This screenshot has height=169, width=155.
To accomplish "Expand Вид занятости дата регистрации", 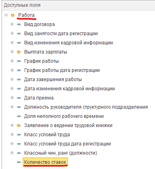I will pos(12,34).
